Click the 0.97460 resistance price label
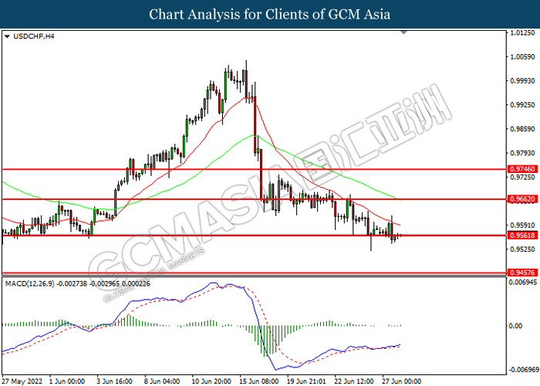 [522, 169]
